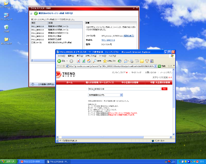Viewport: 206px width, 164px height.
Task: Open the ホーム tab on Trend Micro site
Action: (70, 83)
